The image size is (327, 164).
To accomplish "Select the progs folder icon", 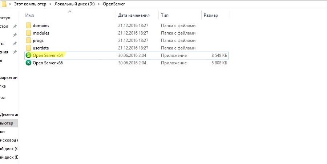I will tap(29, 40).
